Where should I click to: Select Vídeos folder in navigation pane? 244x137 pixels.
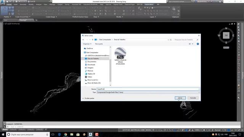(x=90, y=77)
